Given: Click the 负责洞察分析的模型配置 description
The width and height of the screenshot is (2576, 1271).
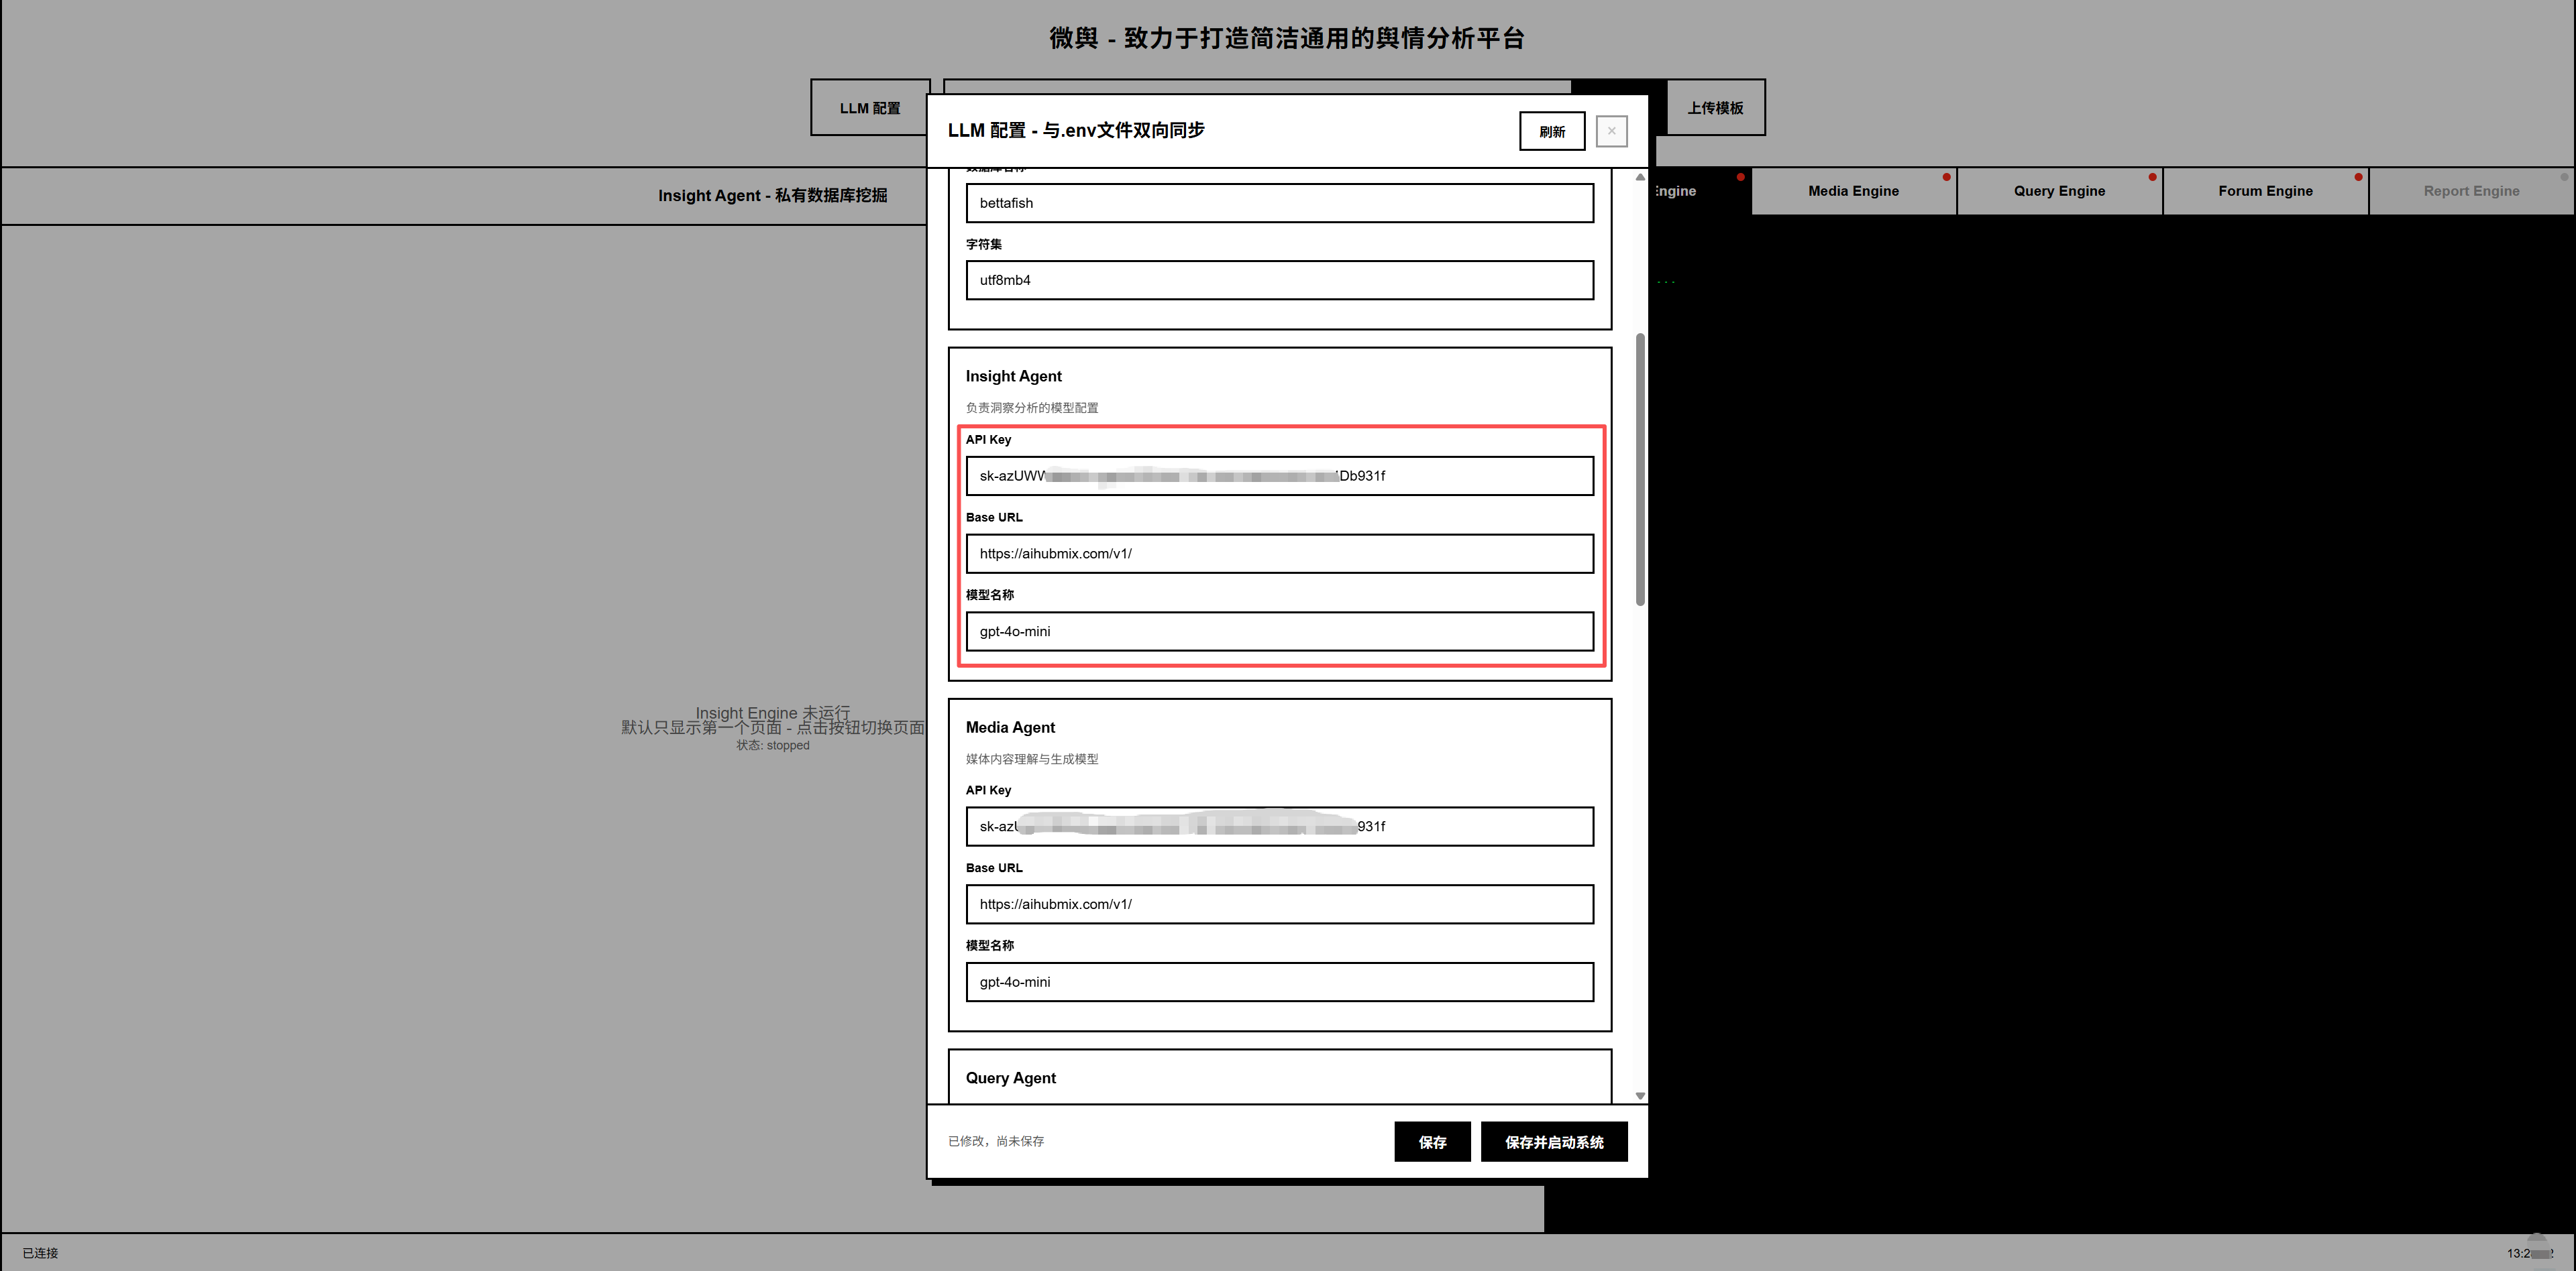Looking at the screenshot, I should (1032, 408).
